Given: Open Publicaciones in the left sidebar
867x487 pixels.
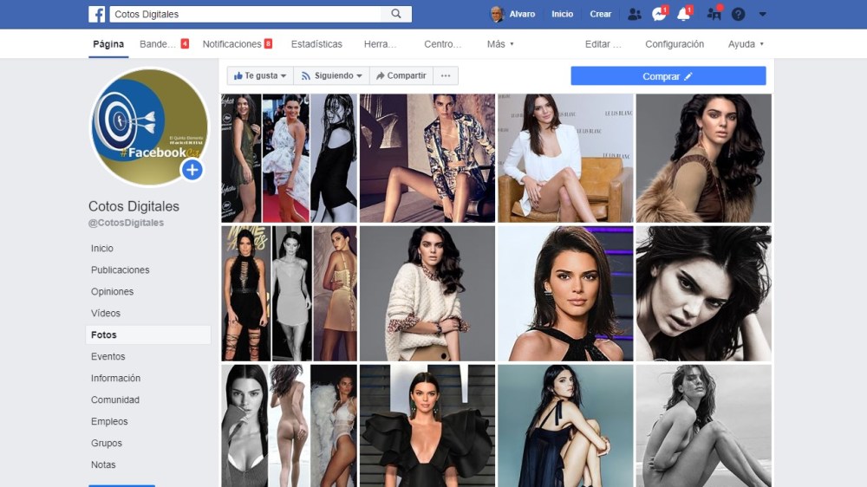Looking at the screenshot, I should point(121,270).
